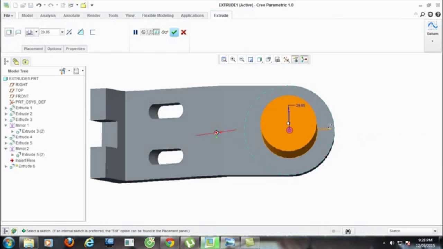Pause the Extrude tool
Image resolution: width=443 pixels, height=249 pixels.
click(x=135, y=32)
